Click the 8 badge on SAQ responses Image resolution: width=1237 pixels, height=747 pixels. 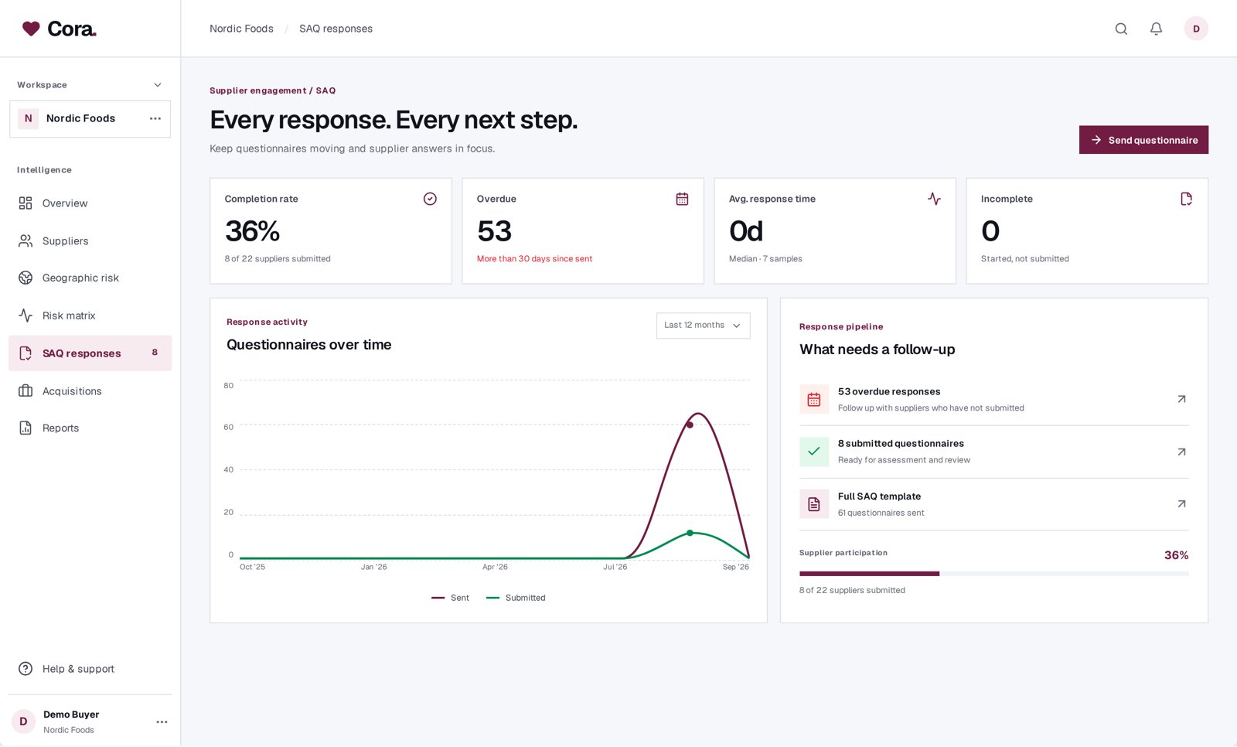pyautogui.click(x=155, y=353)
